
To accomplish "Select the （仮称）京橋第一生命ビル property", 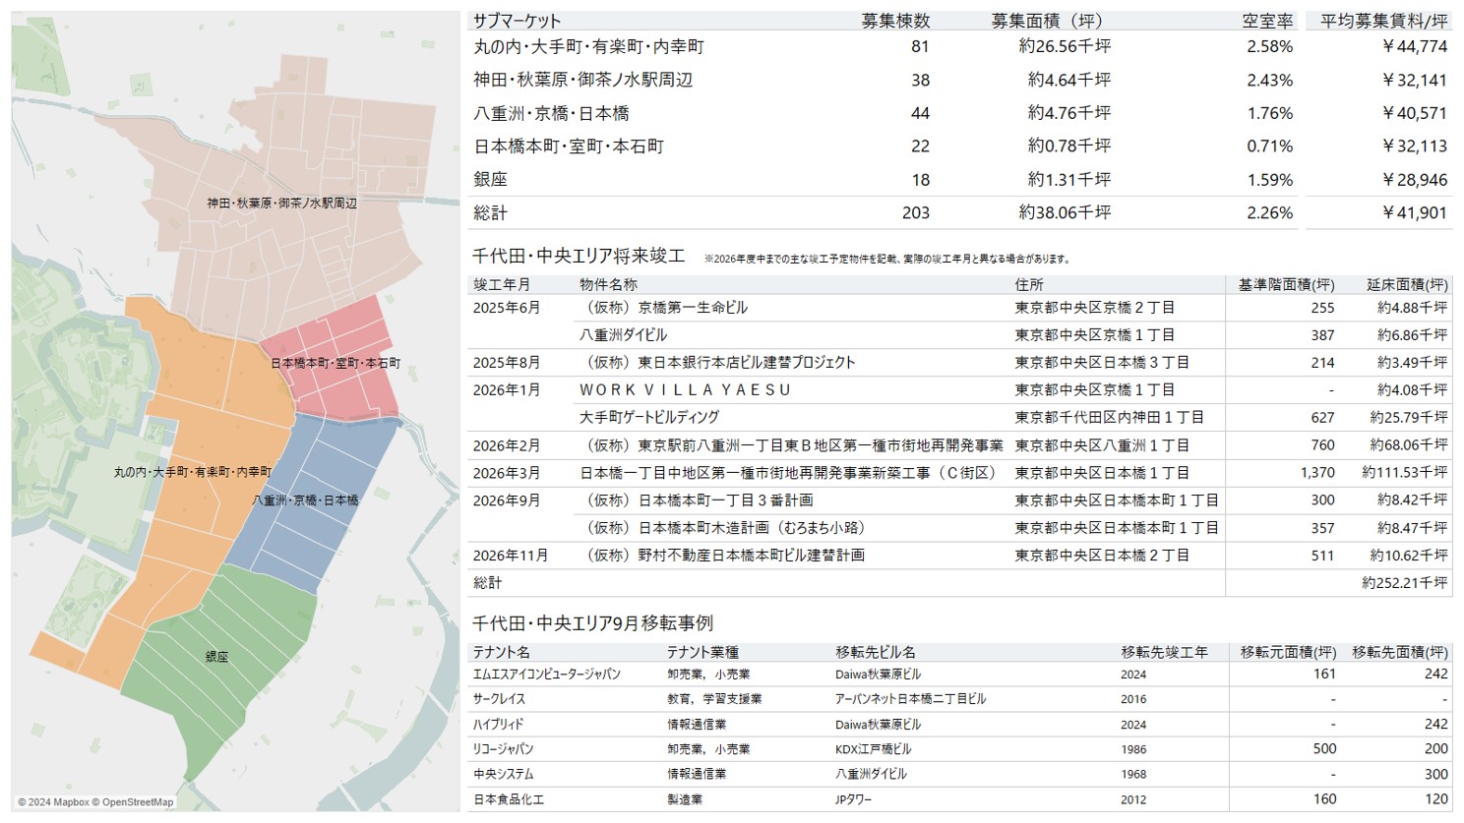I will [664, 308].
